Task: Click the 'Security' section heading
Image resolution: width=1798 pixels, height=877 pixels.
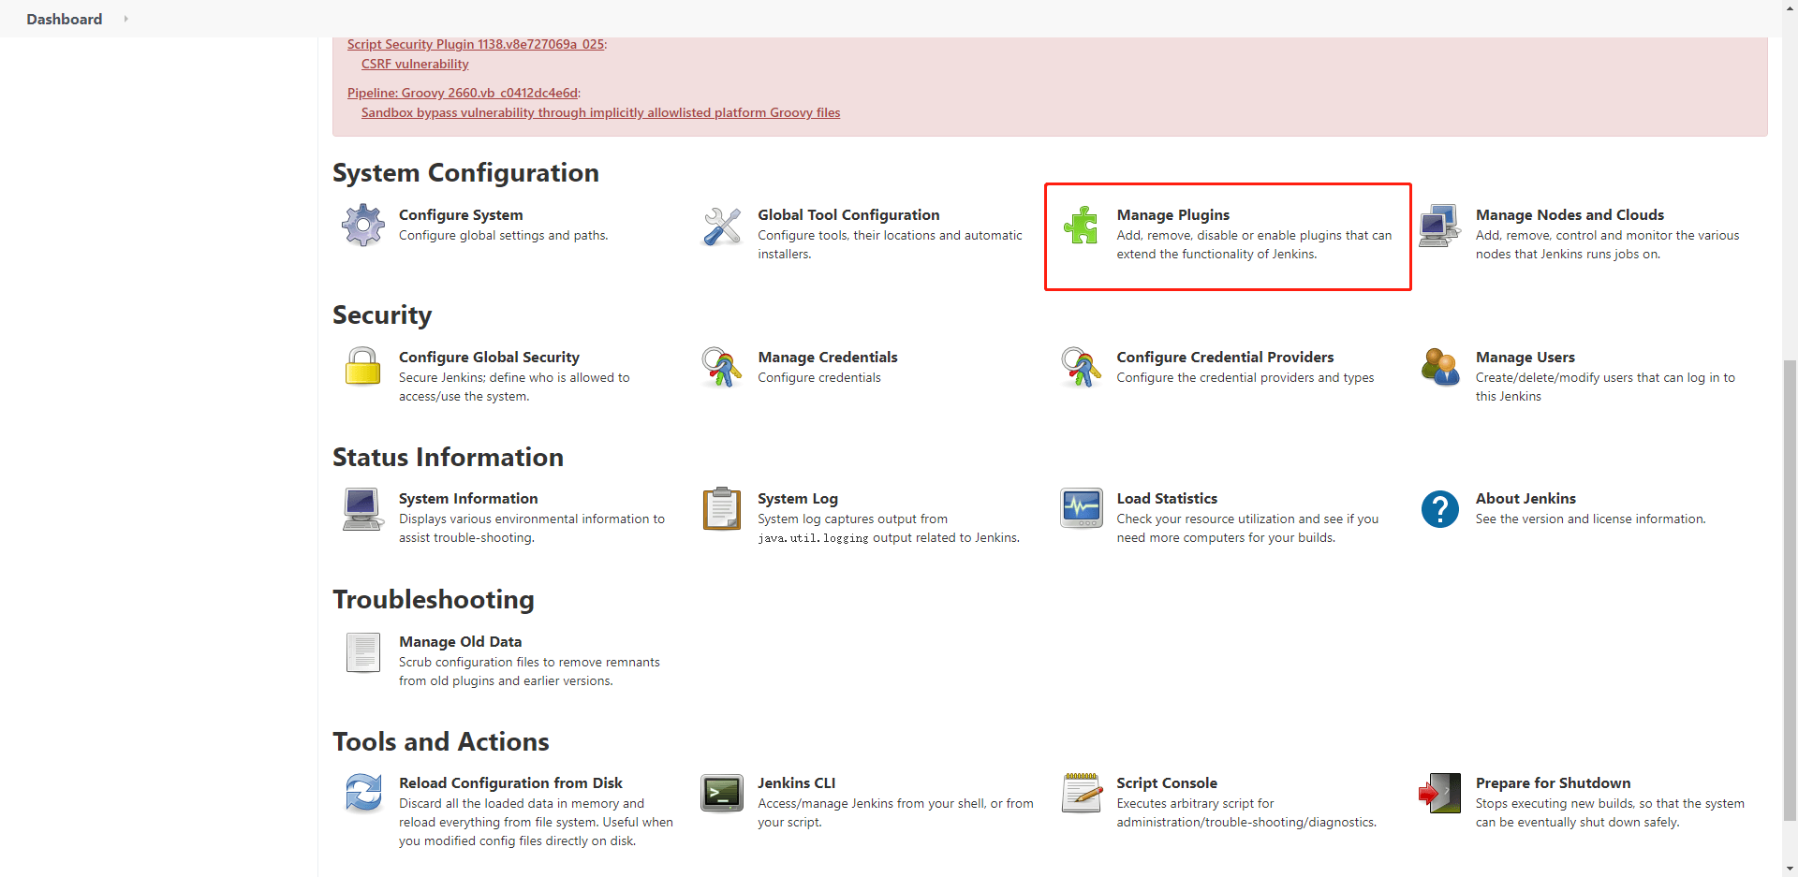Action: 382,315
